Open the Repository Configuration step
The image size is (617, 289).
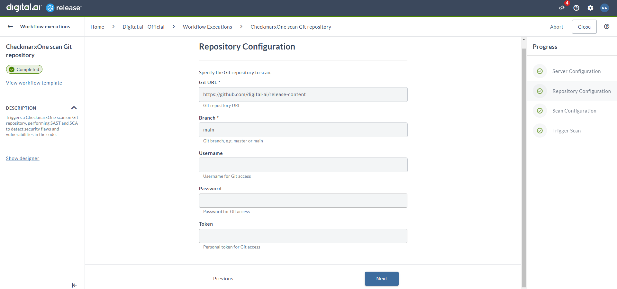coord(572,91)
